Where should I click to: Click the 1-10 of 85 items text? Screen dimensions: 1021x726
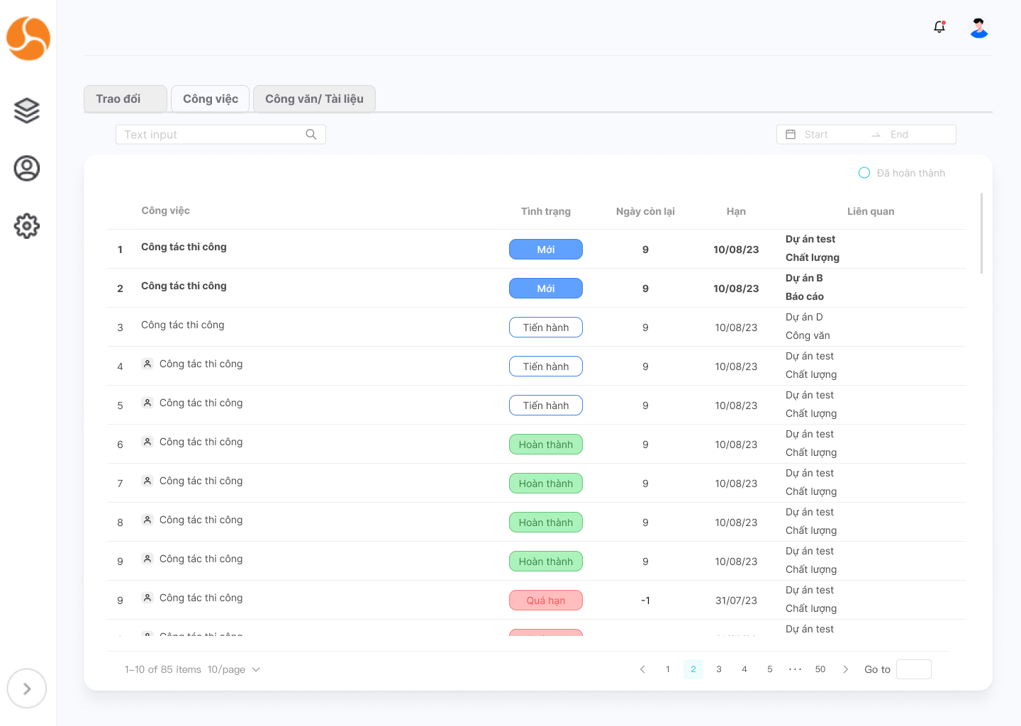[163, 669]
